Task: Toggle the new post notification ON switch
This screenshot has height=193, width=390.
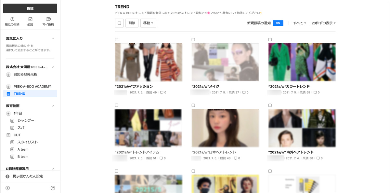Action: [x=278, y=23]
